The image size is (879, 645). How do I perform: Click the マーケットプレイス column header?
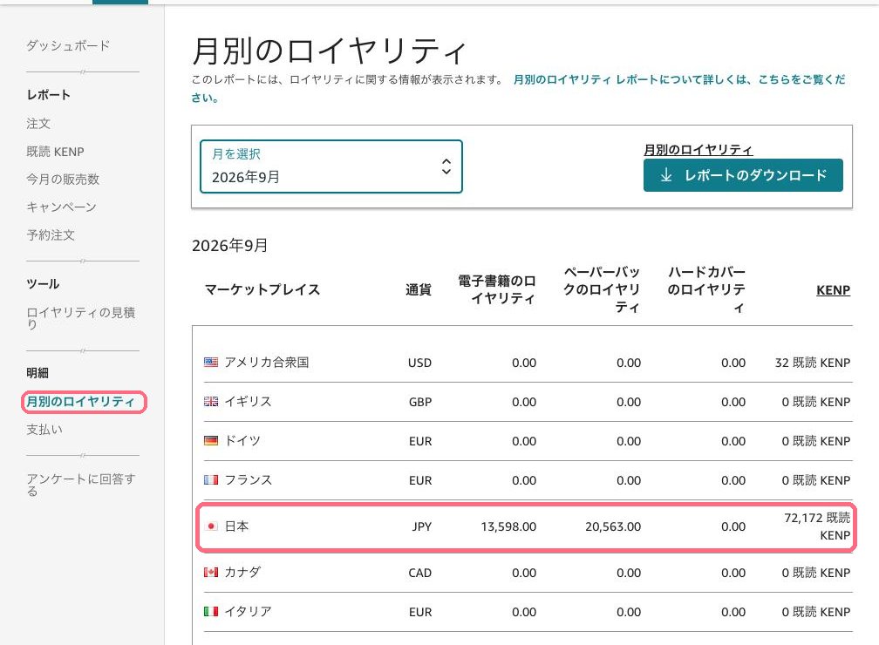coord(262,289)
